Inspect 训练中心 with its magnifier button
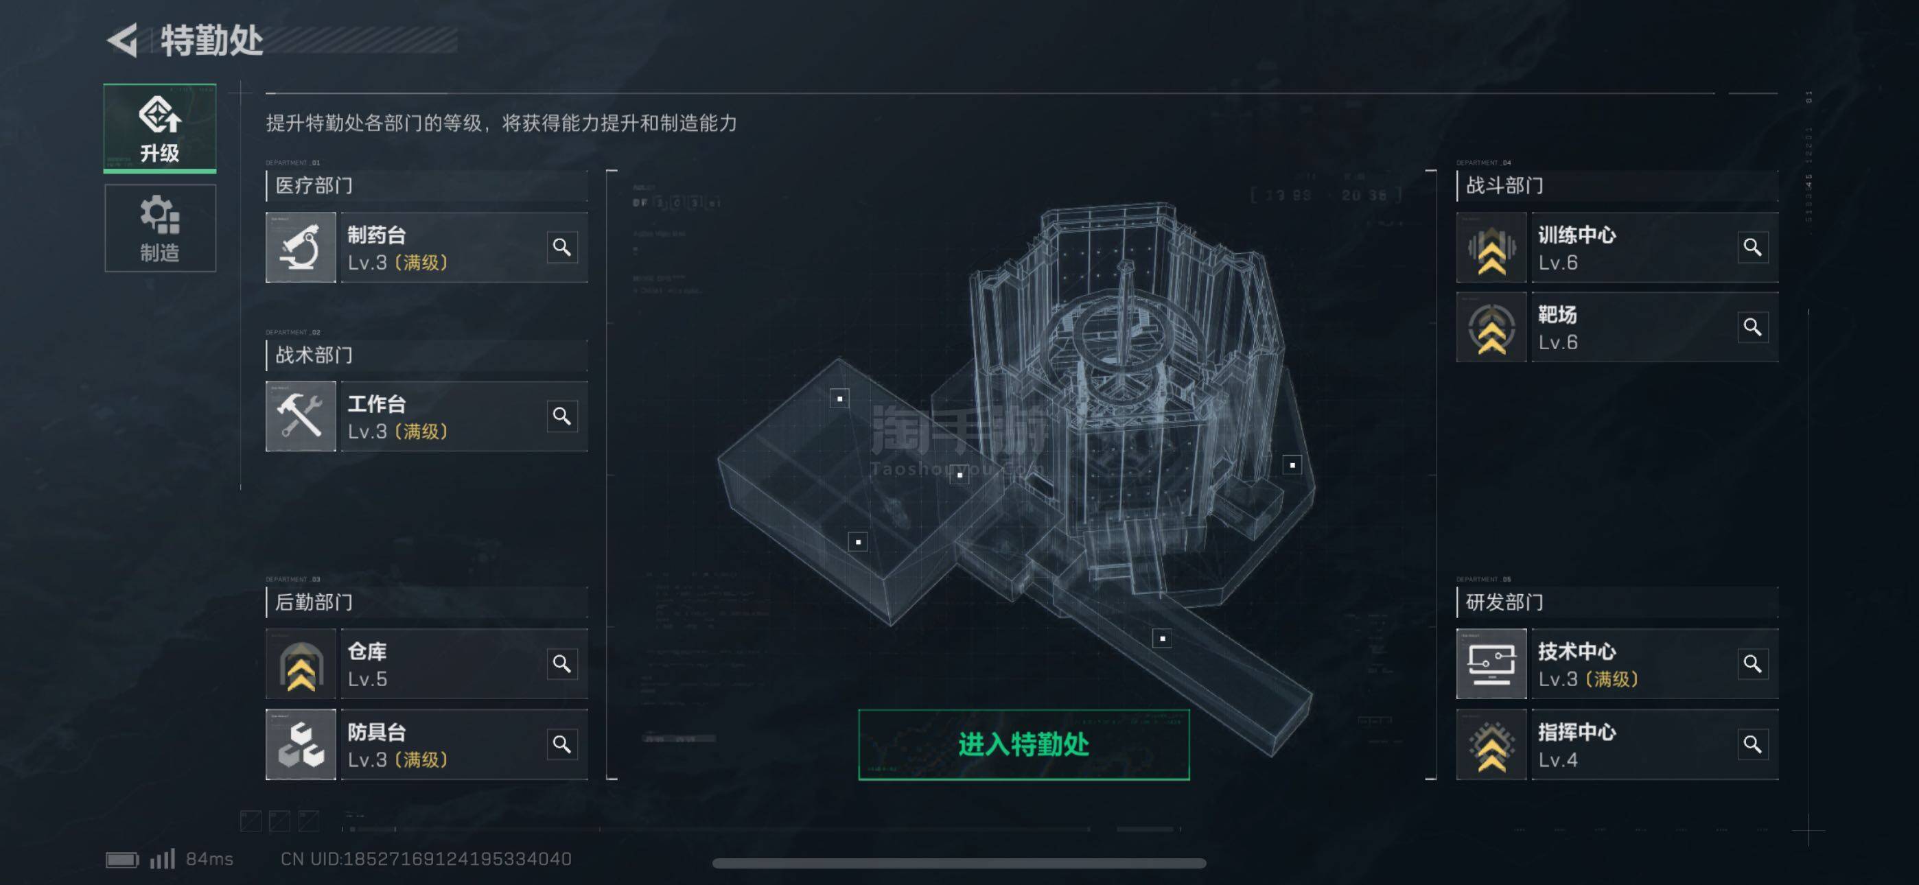This screenshot has width=1919, height=885. click(1752, 248)
